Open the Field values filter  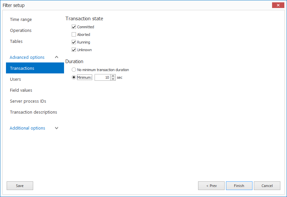[21, 90]
